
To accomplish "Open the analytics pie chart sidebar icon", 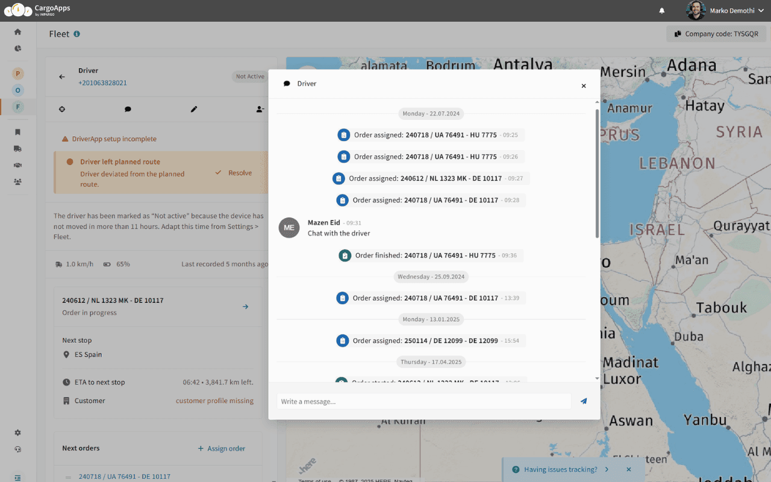I will [17, 48].
